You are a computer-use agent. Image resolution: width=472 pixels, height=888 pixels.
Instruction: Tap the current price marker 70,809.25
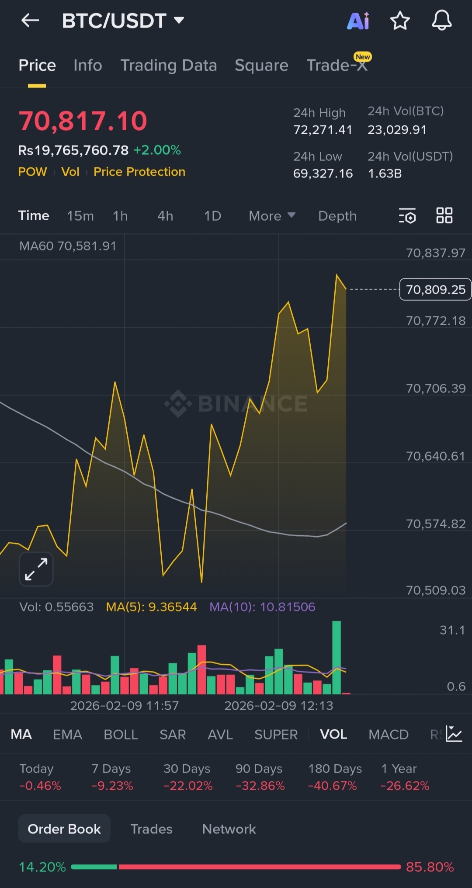[x=435, y=289]
